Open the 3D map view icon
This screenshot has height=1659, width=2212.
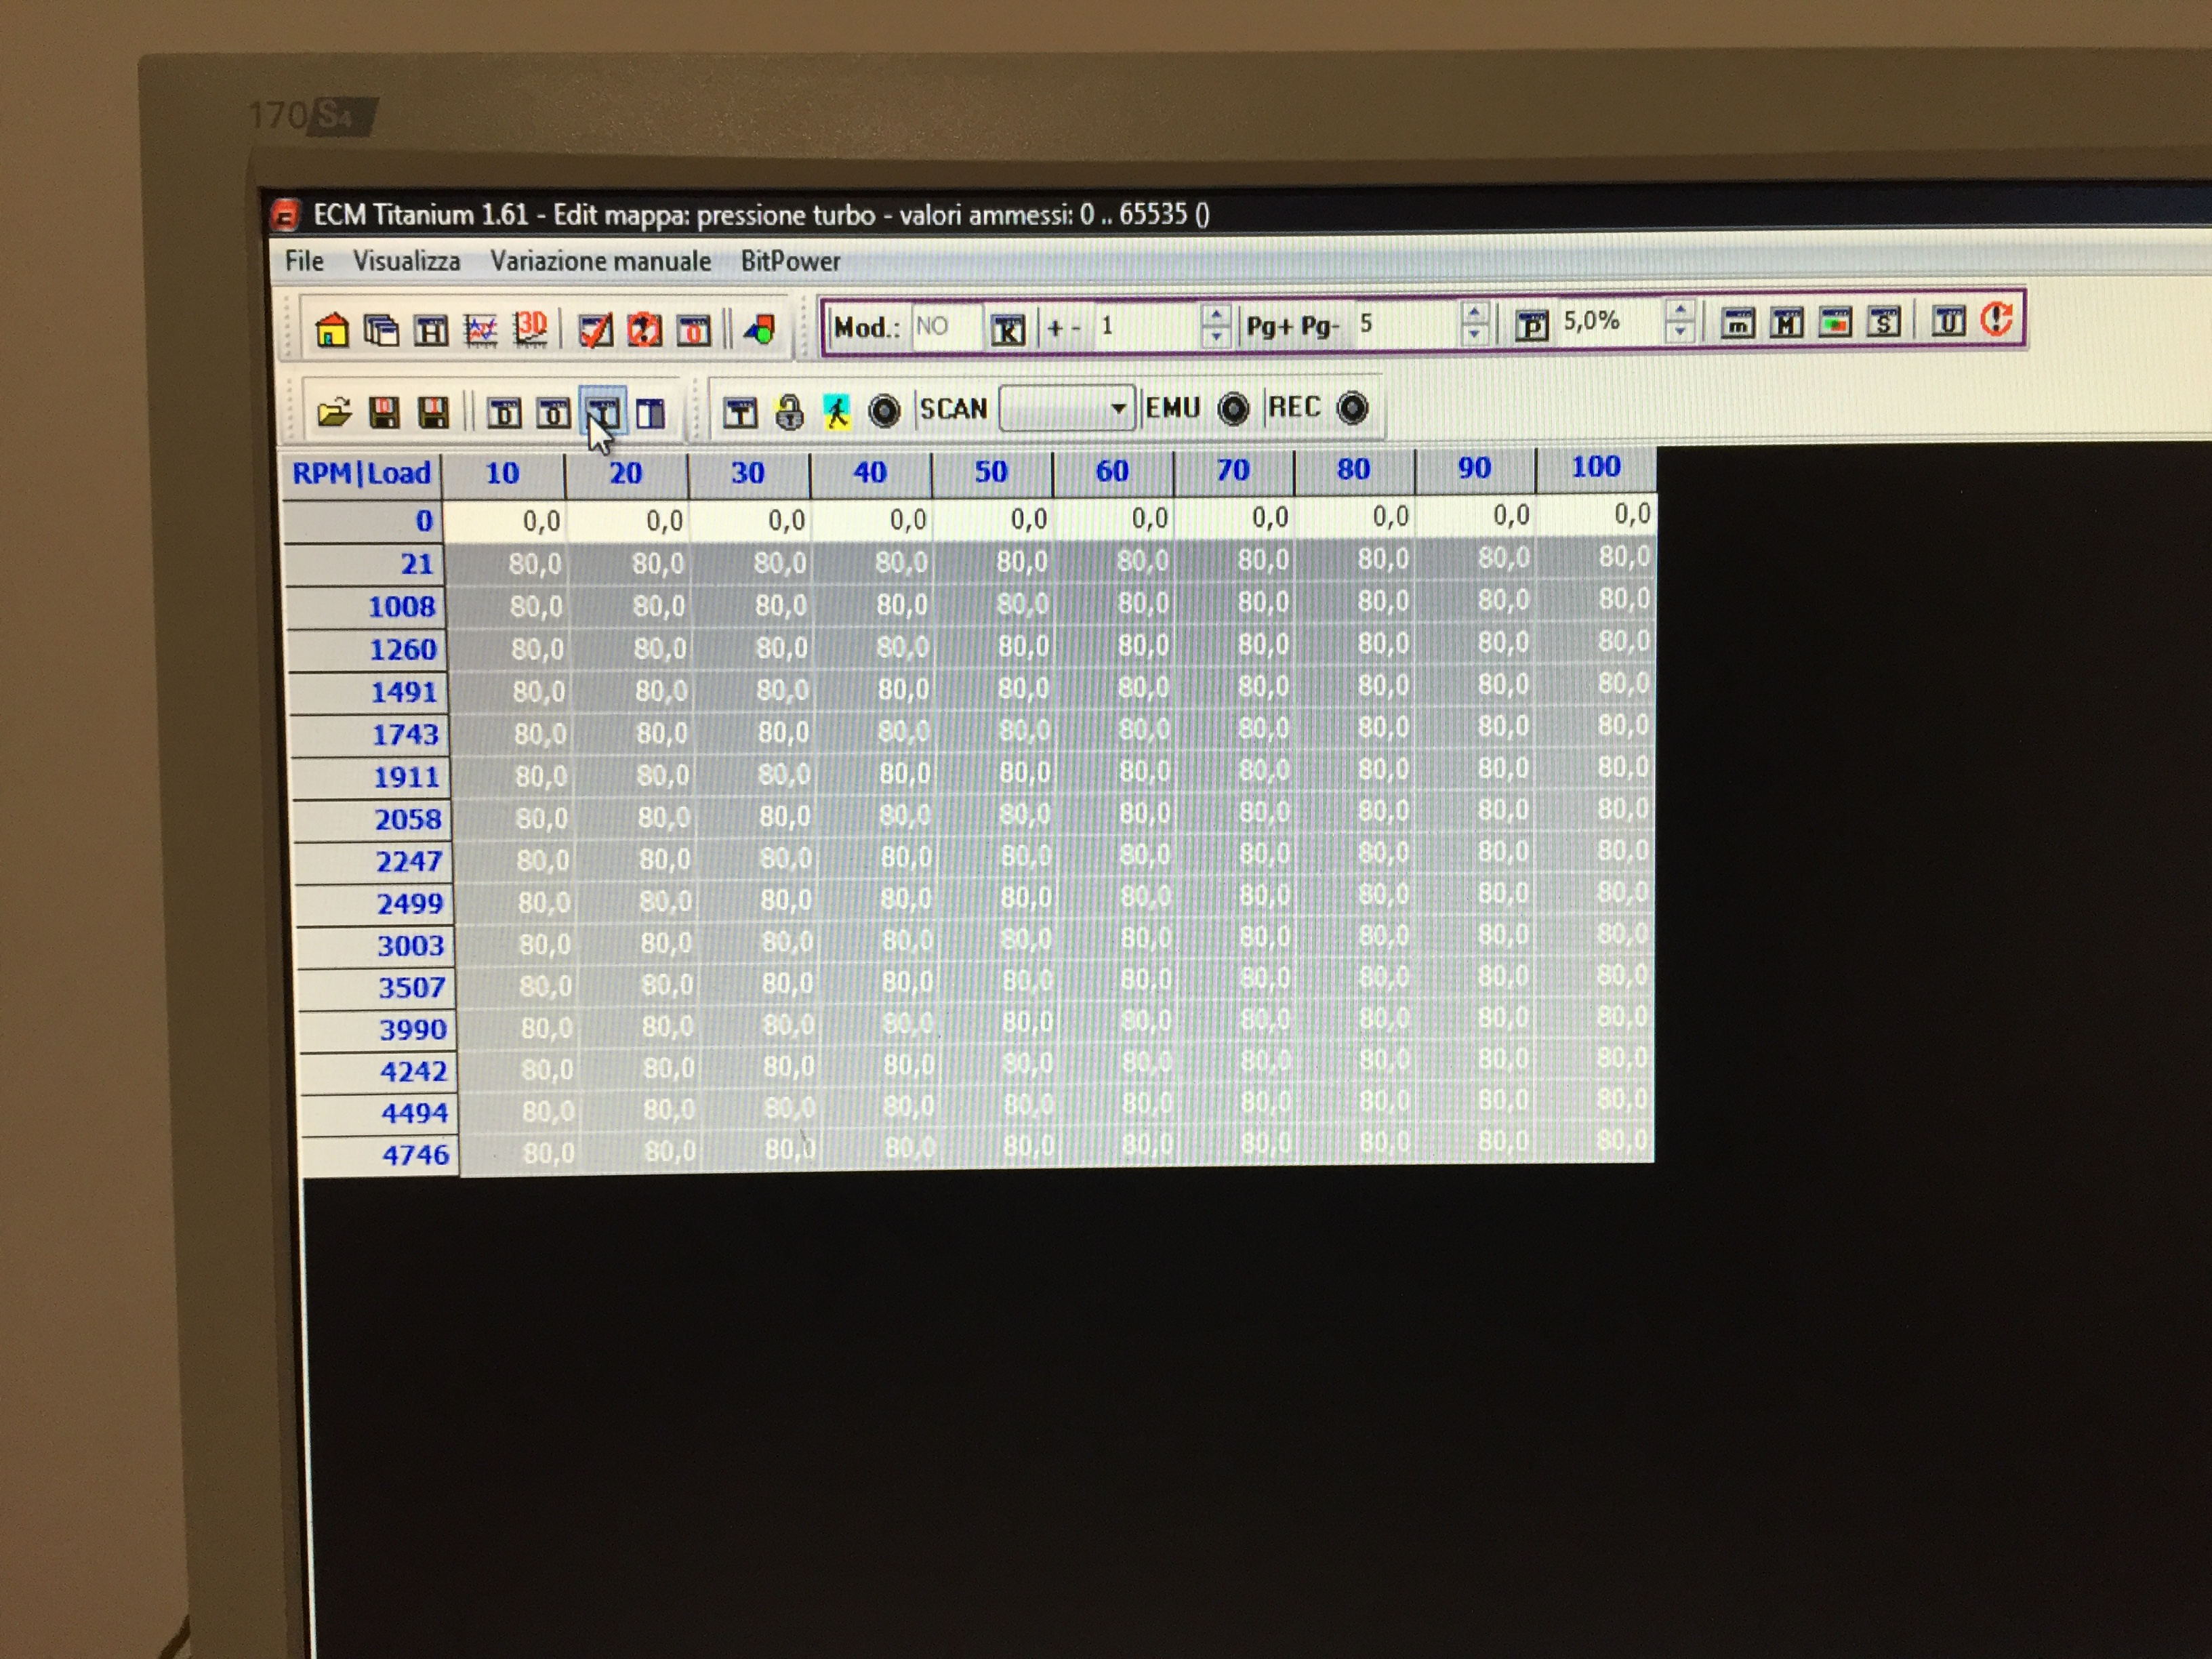530,328
